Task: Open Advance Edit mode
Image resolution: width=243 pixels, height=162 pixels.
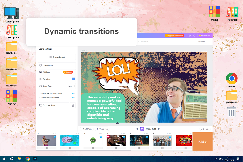Action: click(x=205, y=36)
